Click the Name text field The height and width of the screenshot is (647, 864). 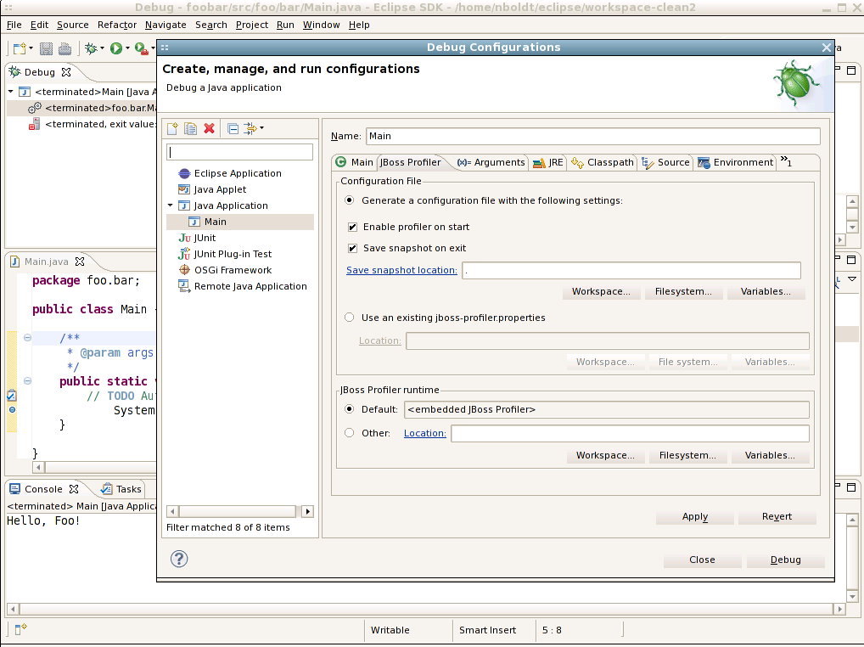click(592, 136)
